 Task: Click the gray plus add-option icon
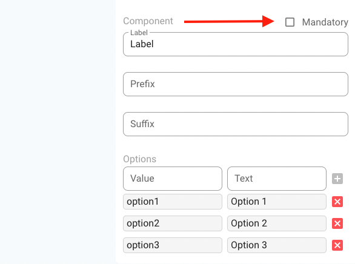point(337,179)
